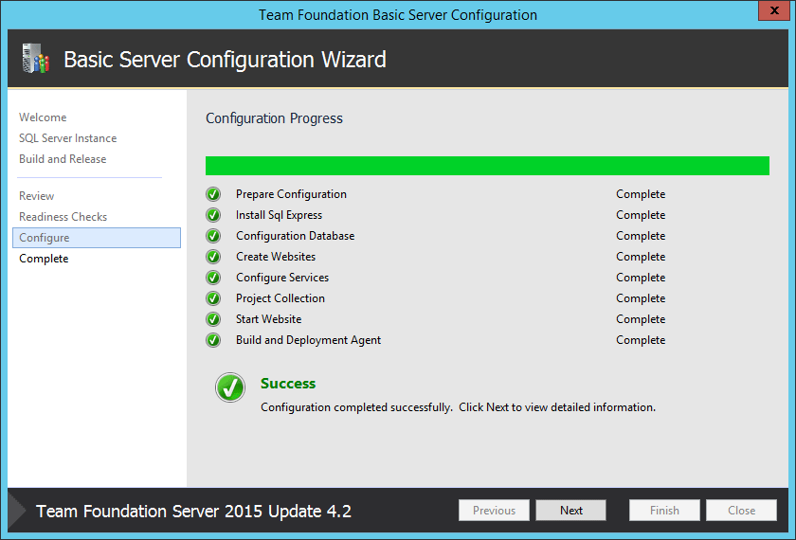Click the Configuration Database checkmark icon
Image resolution: width=796 pixels, height=540 pixels.
(212, 236)
